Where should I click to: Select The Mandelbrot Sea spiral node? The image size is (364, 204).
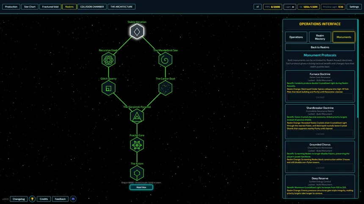165,60
